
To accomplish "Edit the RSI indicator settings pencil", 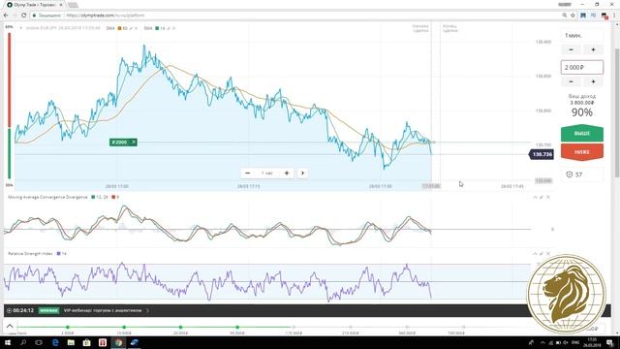I will coord(542,254).
